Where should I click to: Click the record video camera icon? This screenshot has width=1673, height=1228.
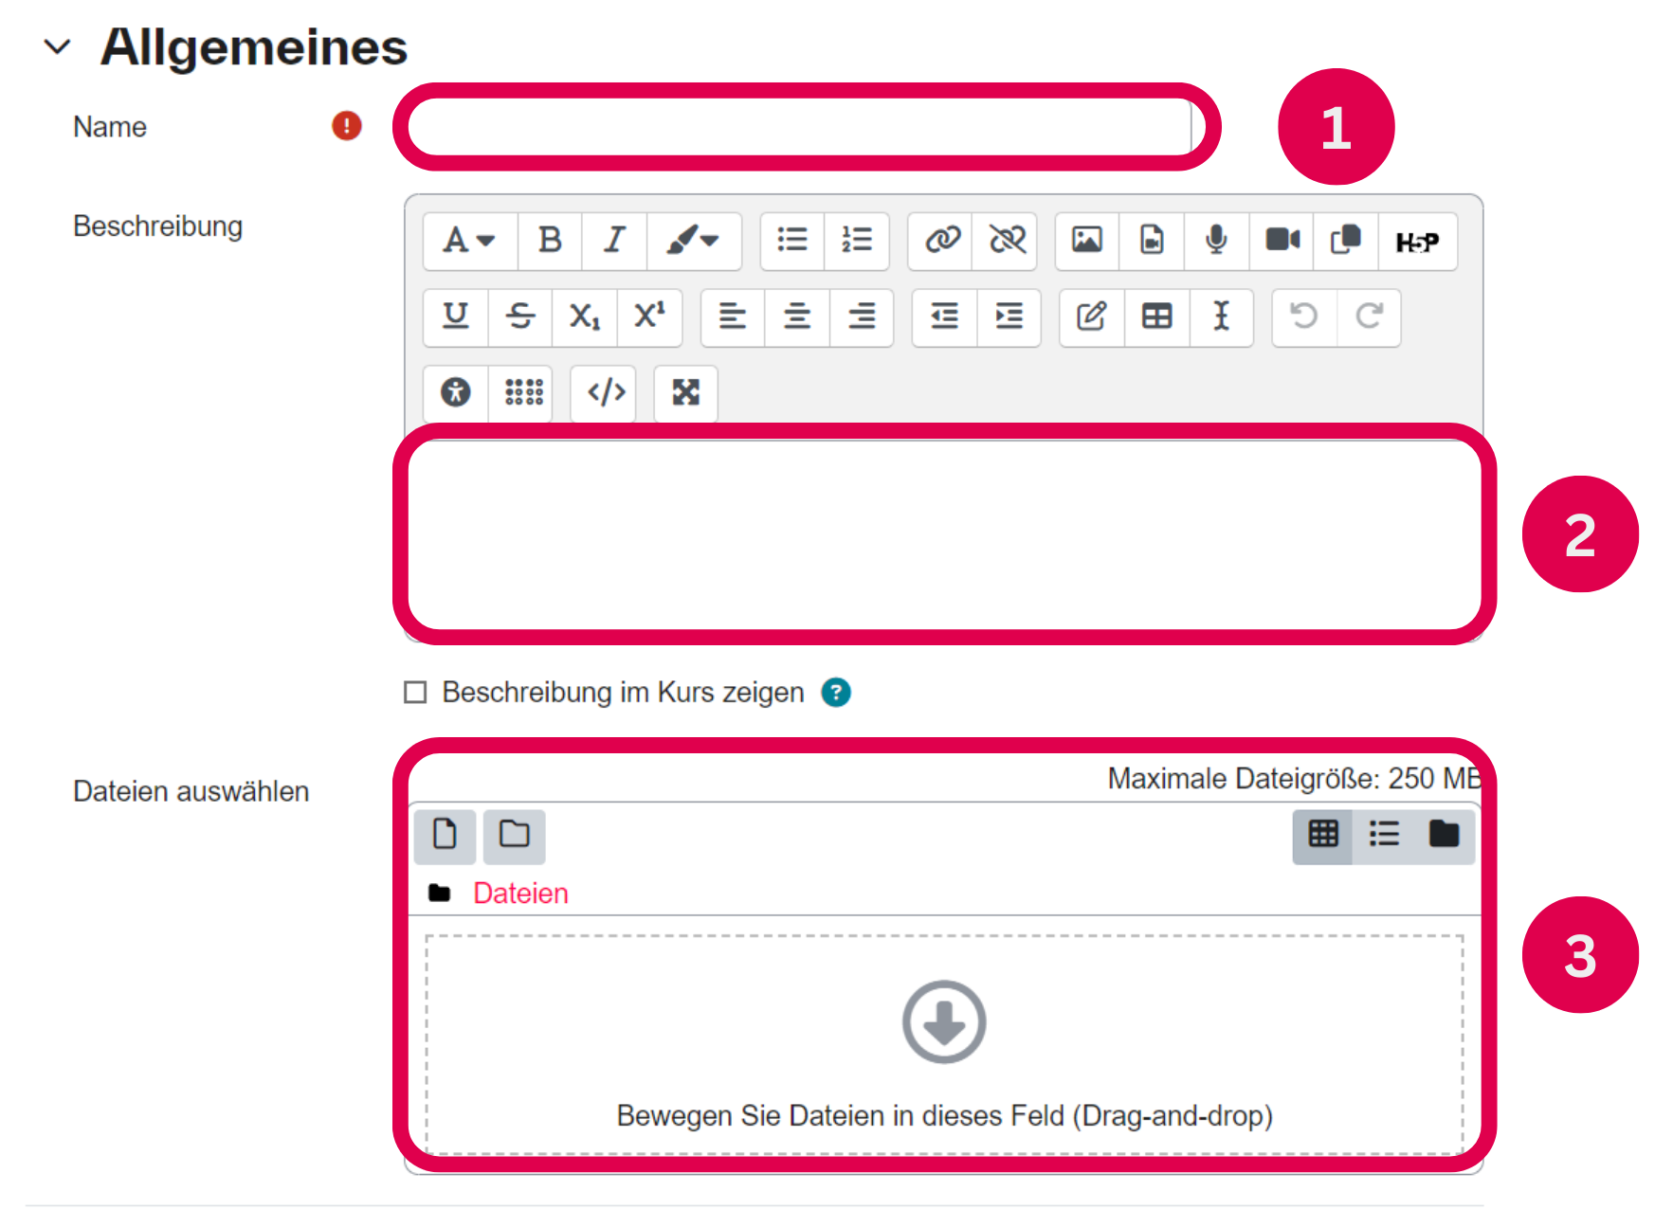[1282, 241]
